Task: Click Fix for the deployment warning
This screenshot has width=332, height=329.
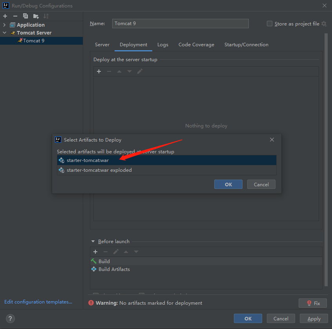Action: tap(313, 303)
